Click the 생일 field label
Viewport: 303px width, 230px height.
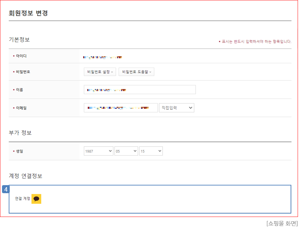(x=19, y=151)
